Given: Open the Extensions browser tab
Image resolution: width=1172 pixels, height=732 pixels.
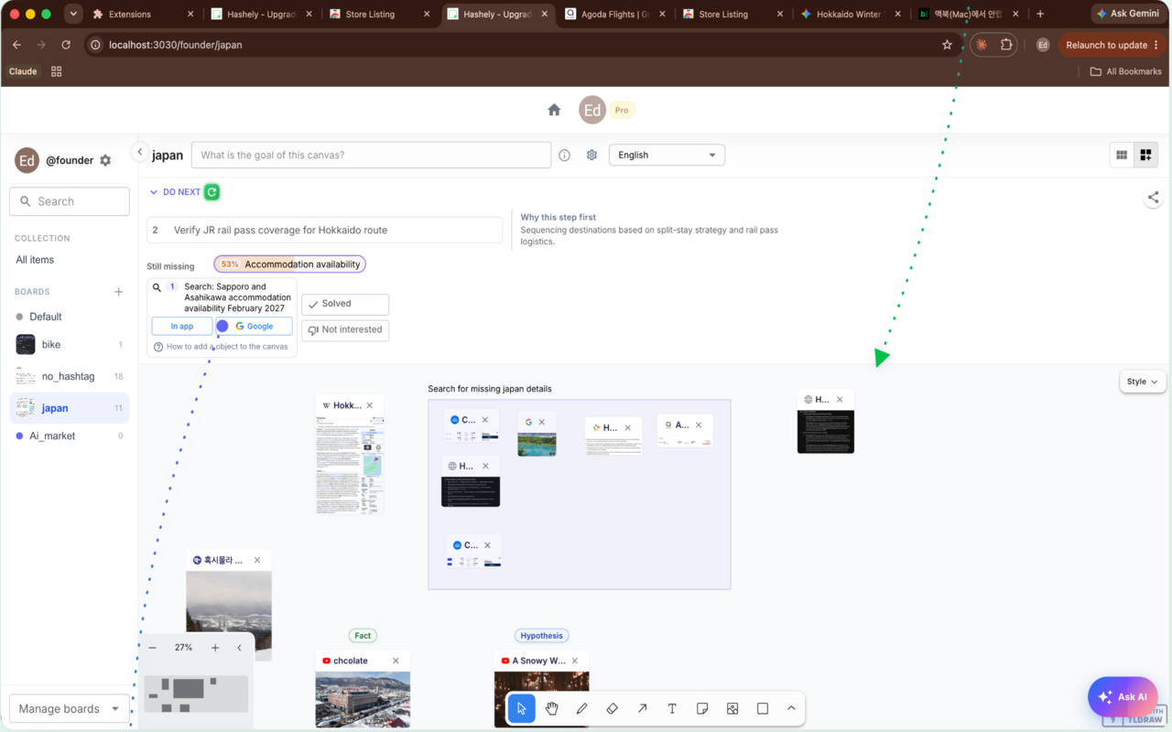Looking at the screenshot, I should 145,15.
